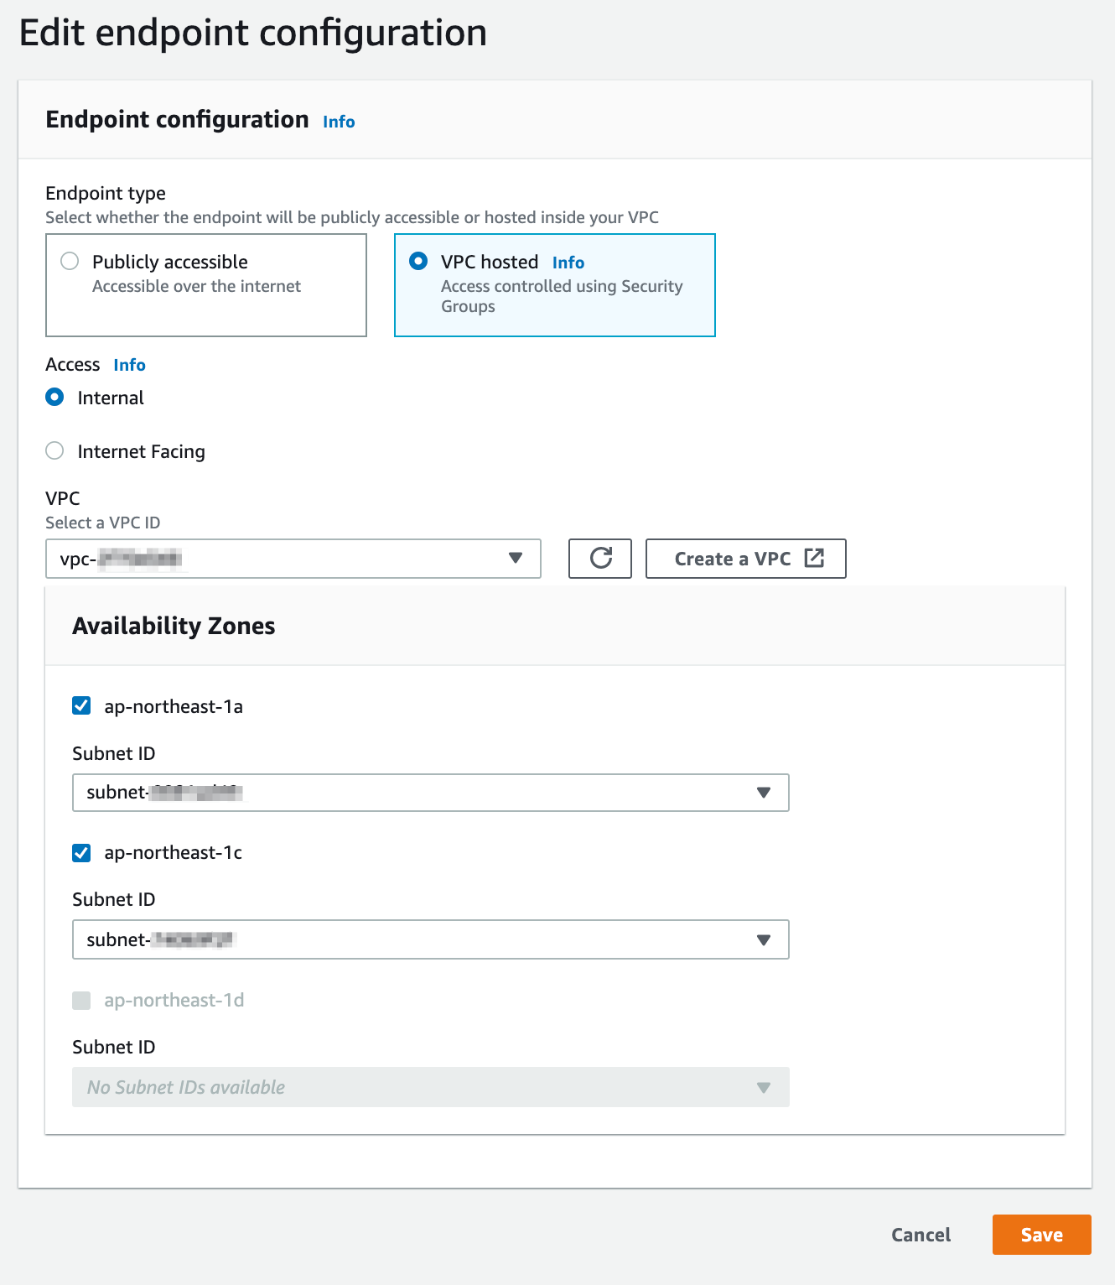This screenshot has height=1285, width=1115.
Task: Open the VPC ID dropdown
Action: tap(293, 559)
